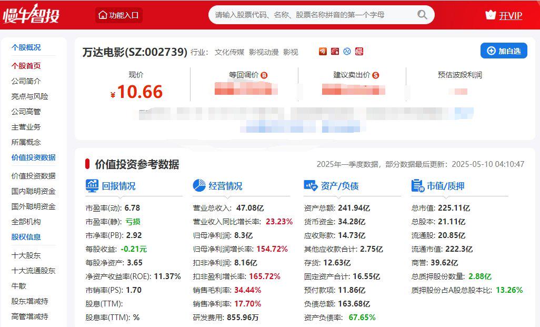Click the 影视 industry tag
The image size is (540, 327).
291,52
